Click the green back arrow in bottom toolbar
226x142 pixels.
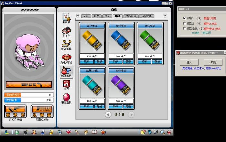(17, 132)
